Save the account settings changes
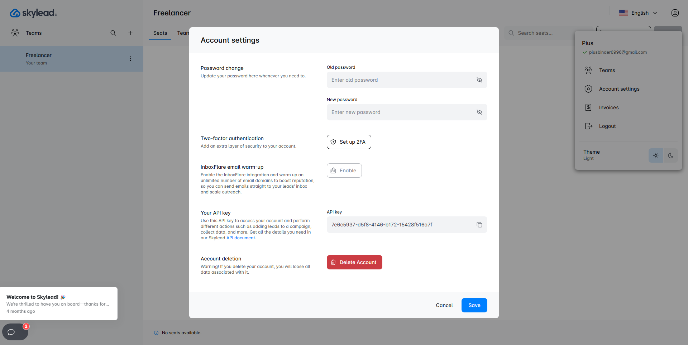The width and height of the screenshot is (688, 345). pyautogui.click(x=474, y=305)
